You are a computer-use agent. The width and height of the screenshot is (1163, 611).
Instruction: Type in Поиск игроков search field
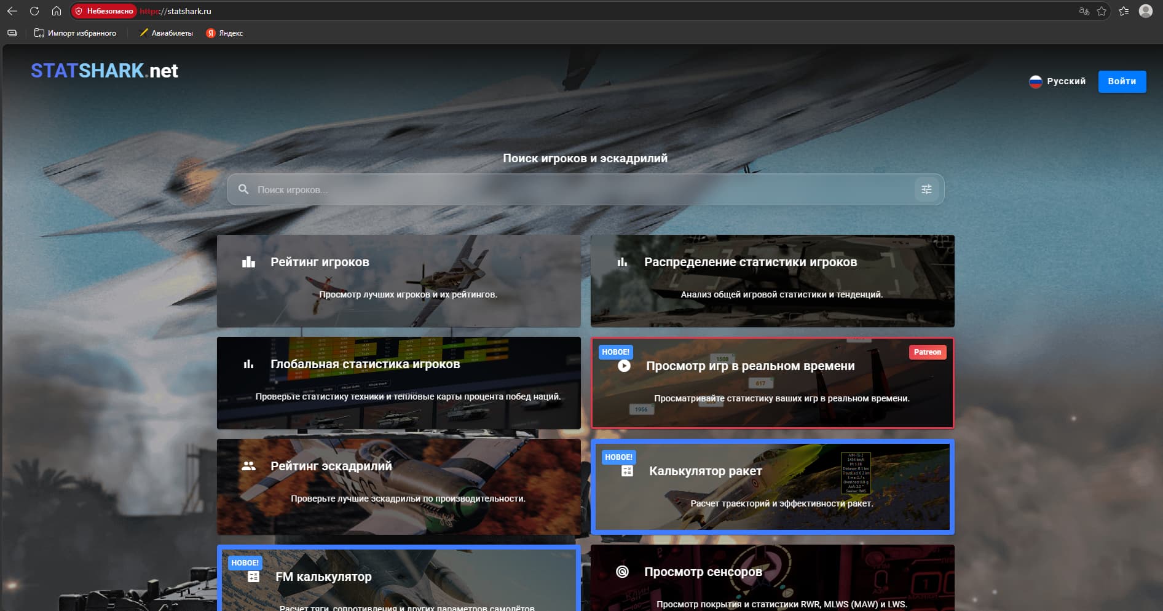(x=578, y=189)
